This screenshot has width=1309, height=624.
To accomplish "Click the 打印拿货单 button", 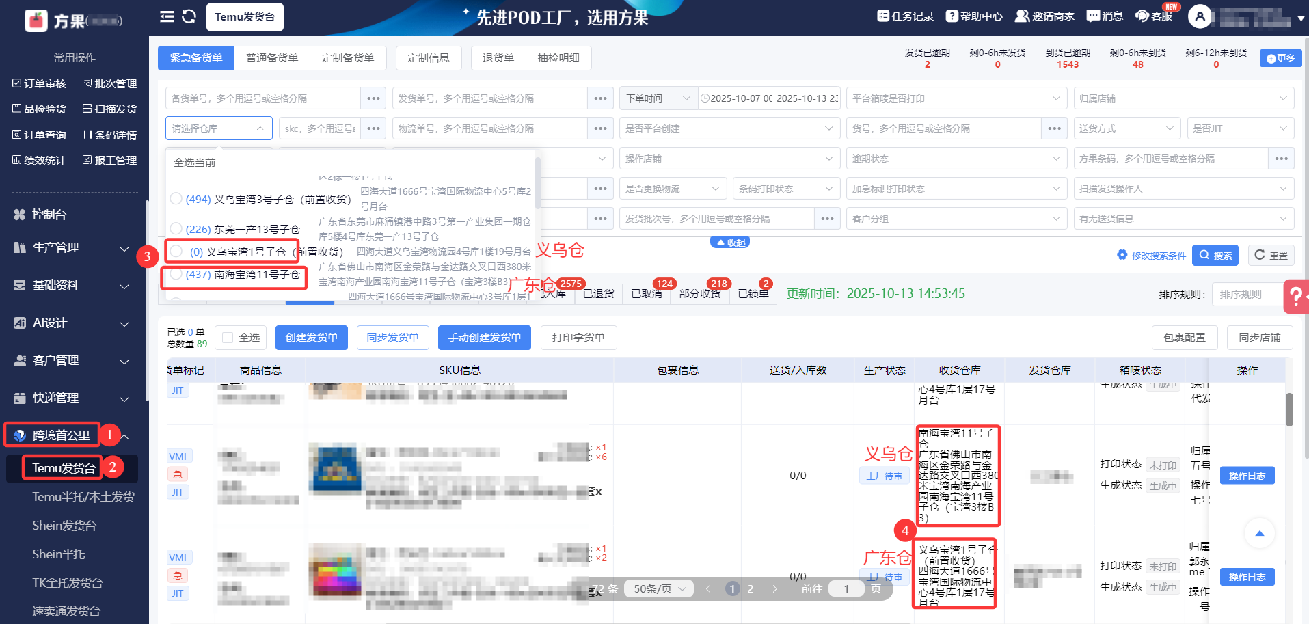I will coord(578,338).
